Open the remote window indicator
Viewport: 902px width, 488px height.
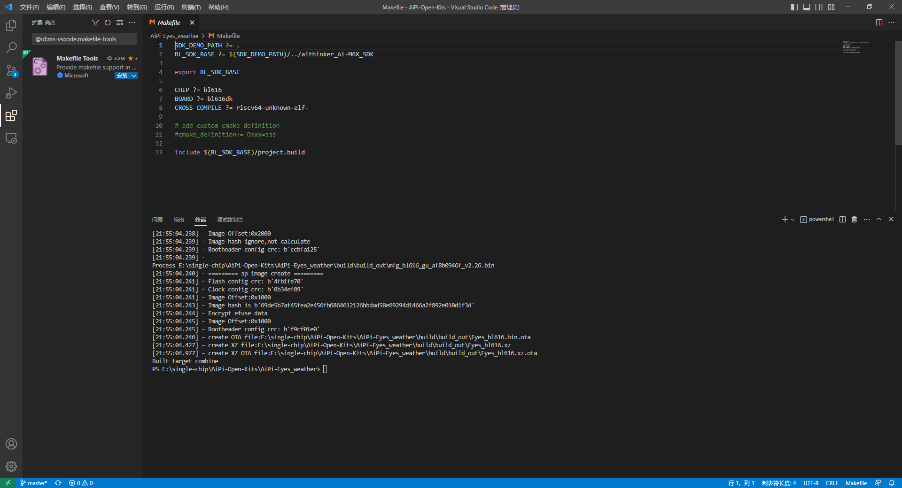(x=8, y=483)
